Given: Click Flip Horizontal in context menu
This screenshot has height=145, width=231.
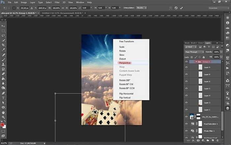Looking at the screenshot, I should coord(126,93).
